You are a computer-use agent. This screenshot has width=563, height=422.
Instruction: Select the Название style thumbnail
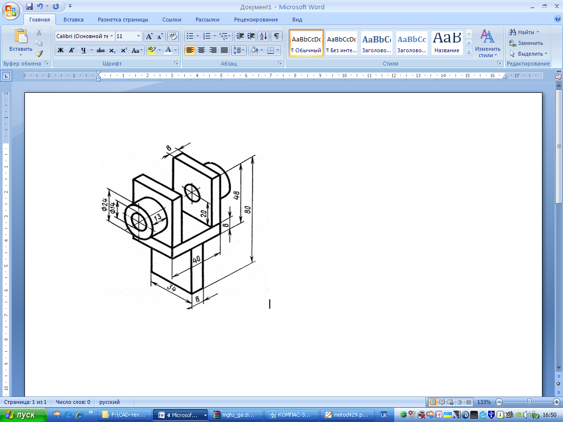447,43
